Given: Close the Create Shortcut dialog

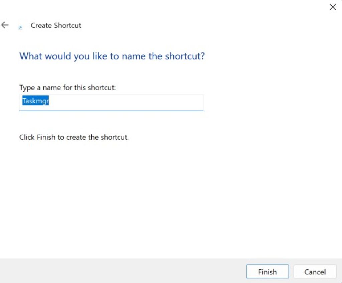Looking at the screenshot, I should pyautogui.click(x=333, y=7).
